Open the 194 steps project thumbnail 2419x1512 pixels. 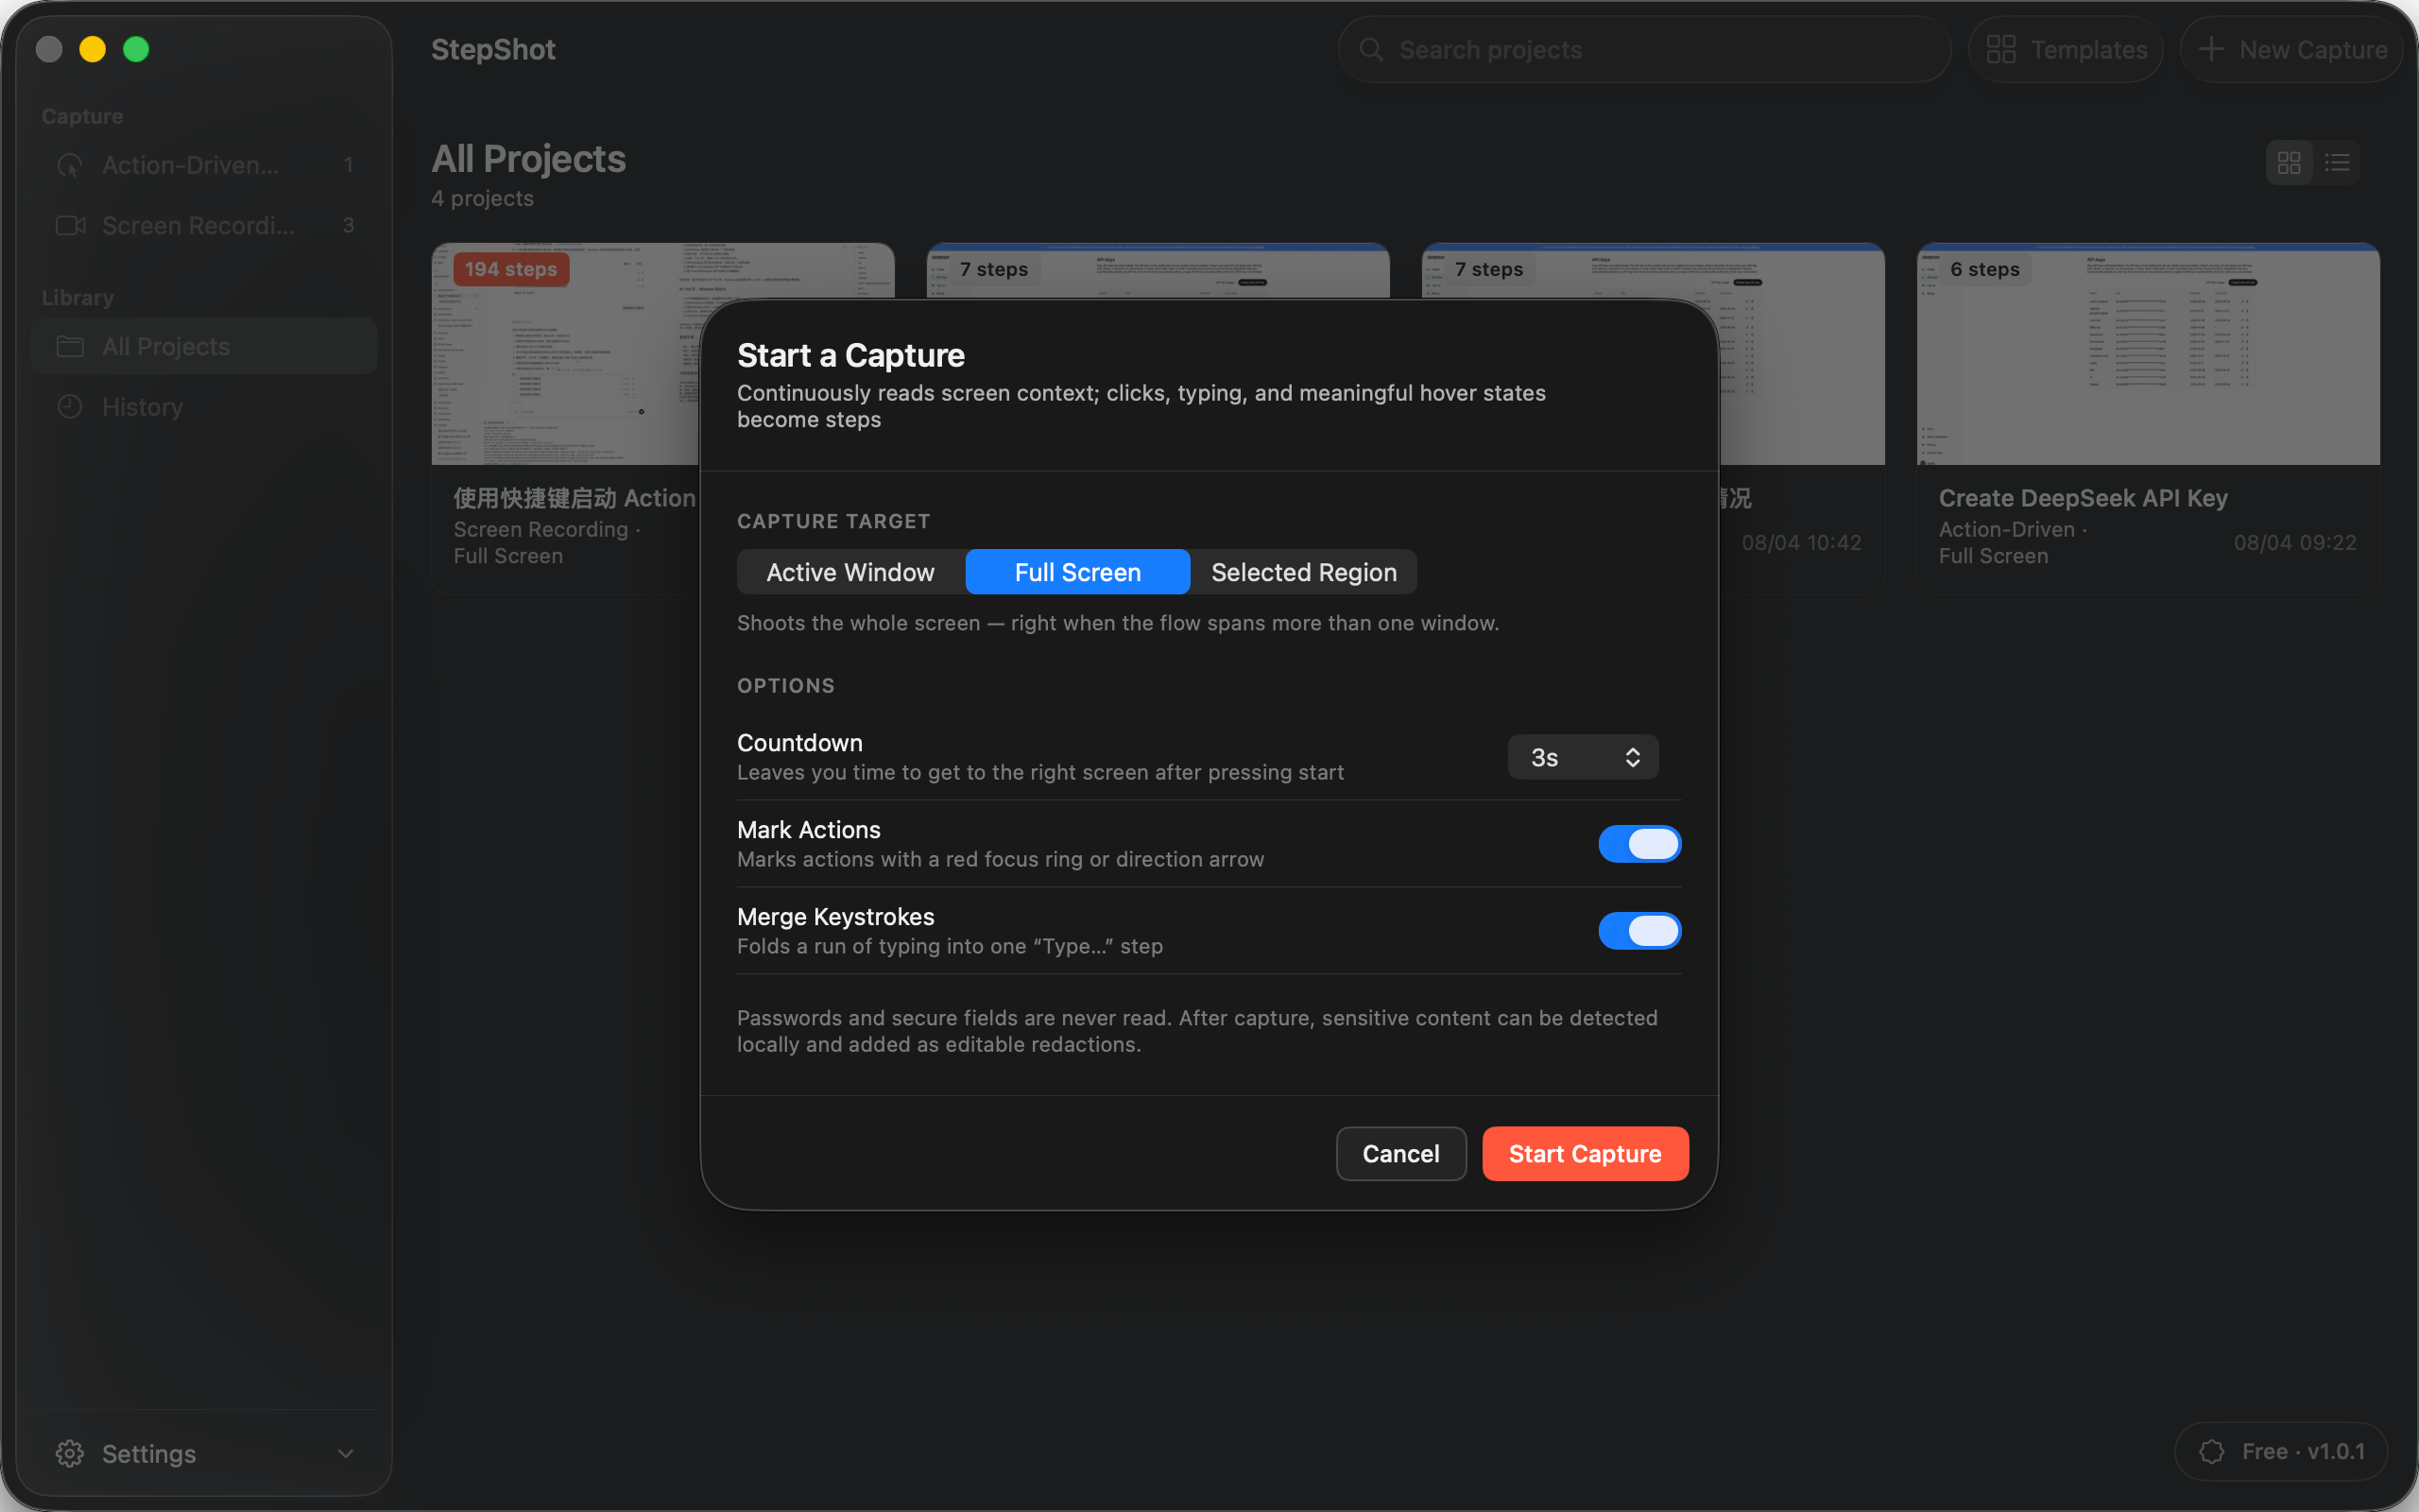(x=565, y=354)
